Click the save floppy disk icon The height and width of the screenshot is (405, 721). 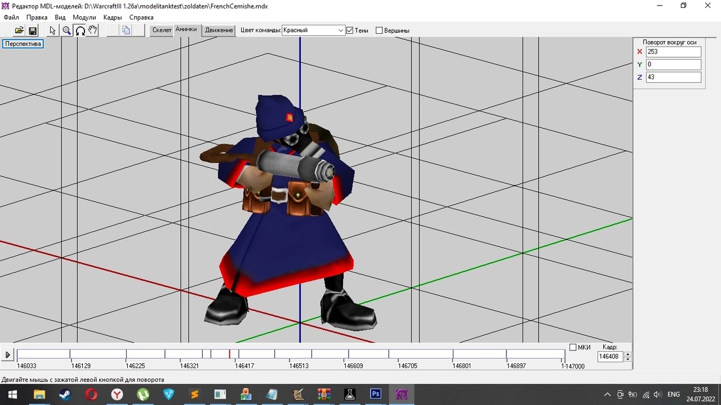32,30
